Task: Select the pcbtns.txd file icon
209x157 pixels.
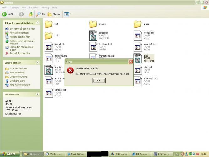Action: (49, 81)
